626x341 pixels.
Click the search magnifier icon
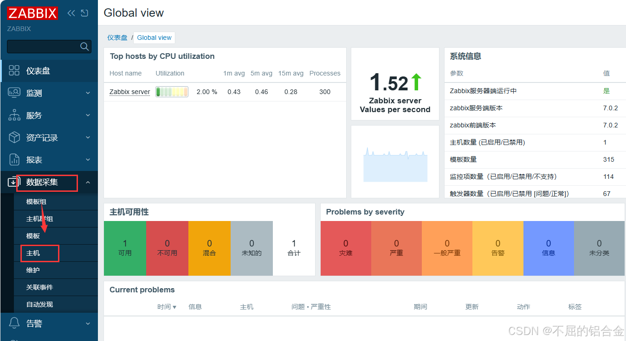tap(84, 46)
